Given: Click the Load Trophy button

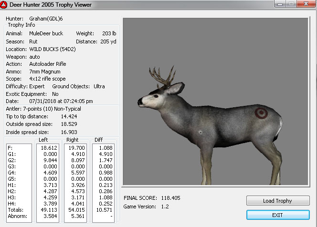Looking at the screenshot, I should coord(278,201).
